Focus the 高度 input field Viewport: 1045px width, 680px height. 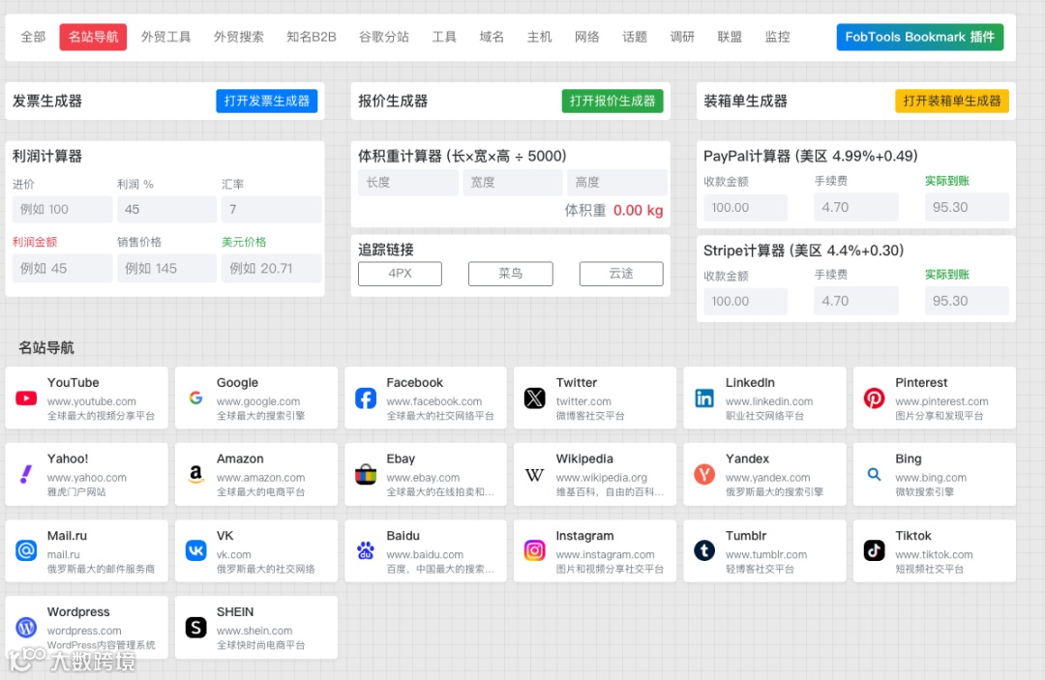[x=617, y=183]
